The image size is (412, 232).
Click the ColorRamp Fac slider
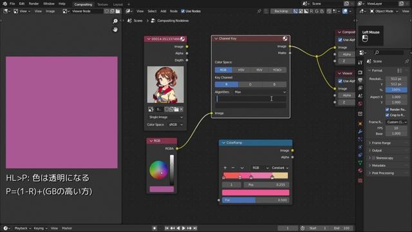(256, 200)
